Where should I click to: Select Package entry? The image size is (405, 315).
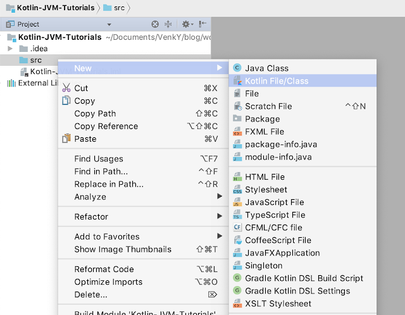tap(302, 119)
